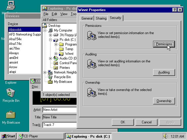Open the Recycle Bin desktop icon
Image resolution: width=187 pixels, height=140 pixels.
[x=11, y=93]
